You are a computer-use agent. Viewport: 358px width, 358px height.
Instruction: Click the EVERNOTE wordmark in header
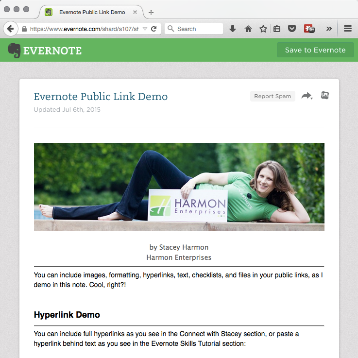[52, 51]
